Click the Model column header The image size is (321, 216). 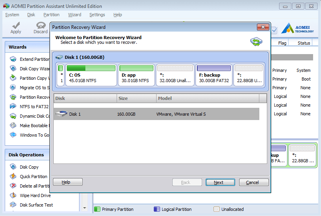pos(208,98)
